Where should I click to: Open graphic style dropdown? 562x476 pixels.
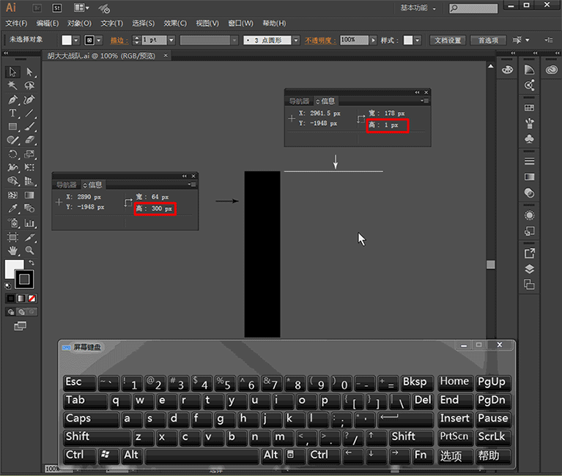click(x=417, y=40)
